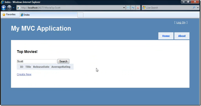The image size is (201, 106).
Task: Open the Favorites star button
Action: tap(9, 14)
